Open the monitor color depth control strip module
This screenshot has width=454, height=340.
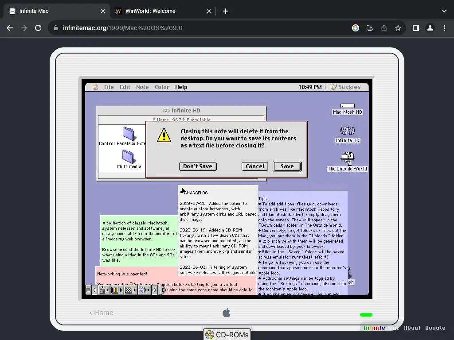coord(115,290)
